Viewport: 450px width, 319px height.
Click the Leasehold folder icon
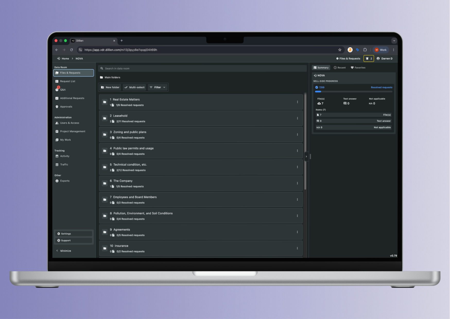105,118
